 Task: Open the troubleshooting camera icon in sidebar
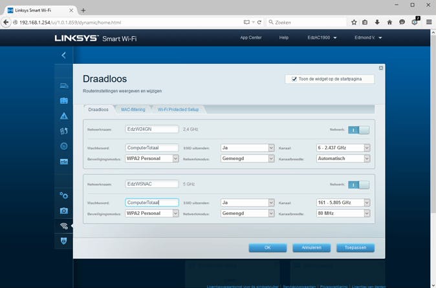[64, 211]
